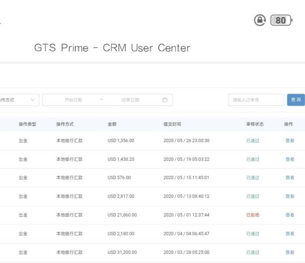Click the 金额 column header
The height and width of the screenshot is (263, 305).
click(x=112, y=124)
